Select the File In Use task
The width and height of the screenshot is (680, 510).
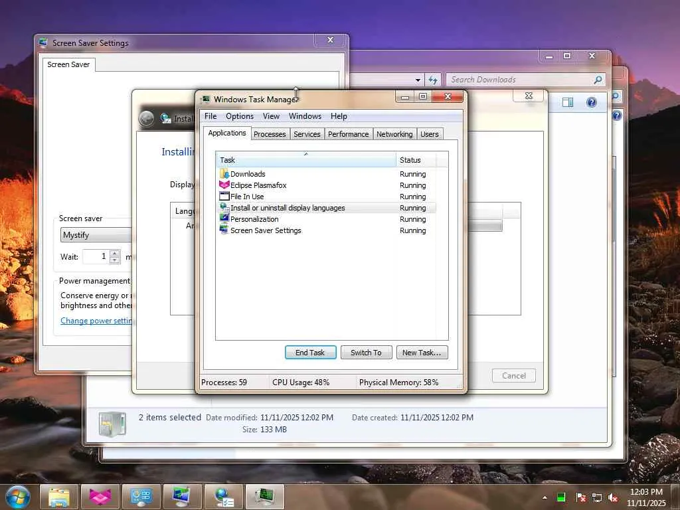(326, 197)
